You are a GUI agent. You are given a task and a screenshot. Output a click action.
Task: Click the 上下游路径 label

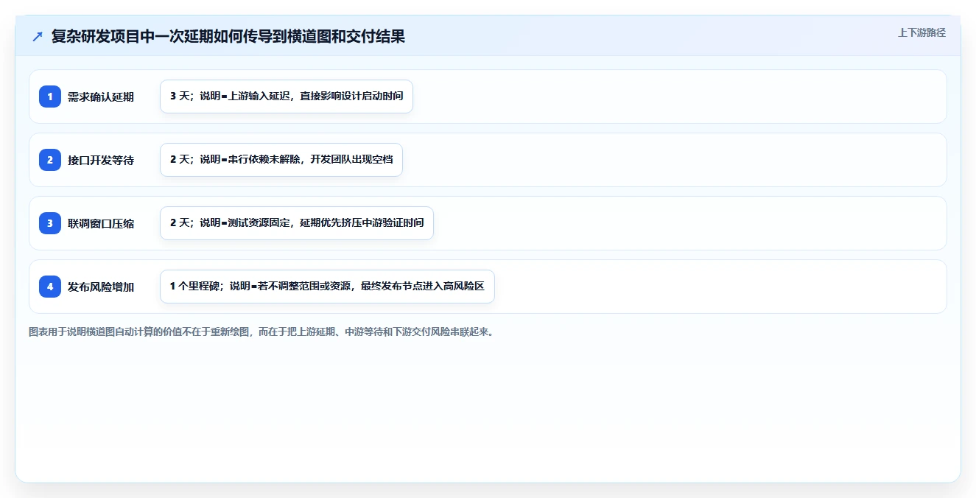921,32
